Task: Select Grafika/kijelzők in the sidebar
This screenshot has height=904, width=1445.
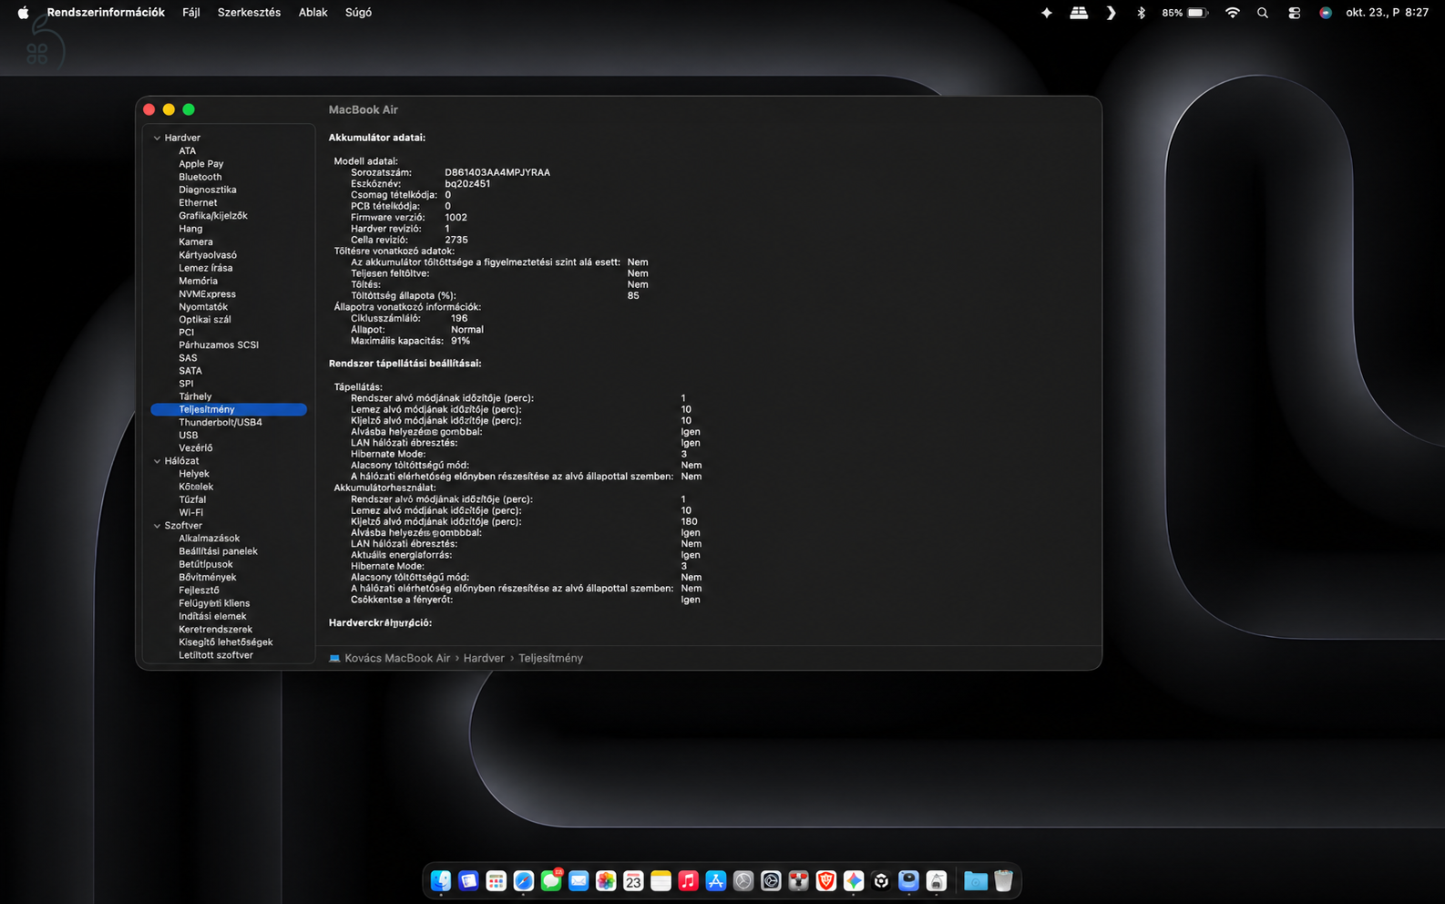Action: [213, 216]
